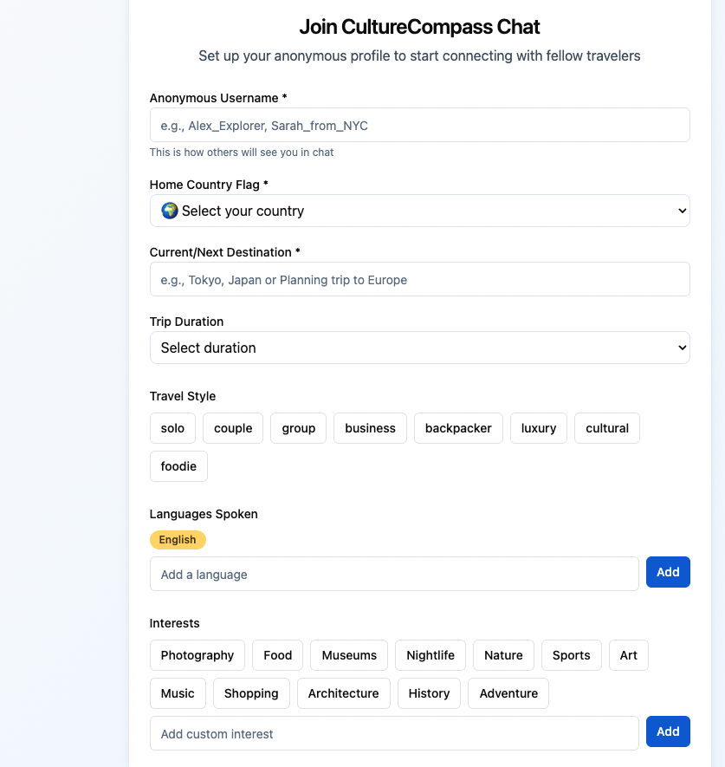The image size is (725, 767).
Task: Select the couple travel style
Action: [233, 428]
